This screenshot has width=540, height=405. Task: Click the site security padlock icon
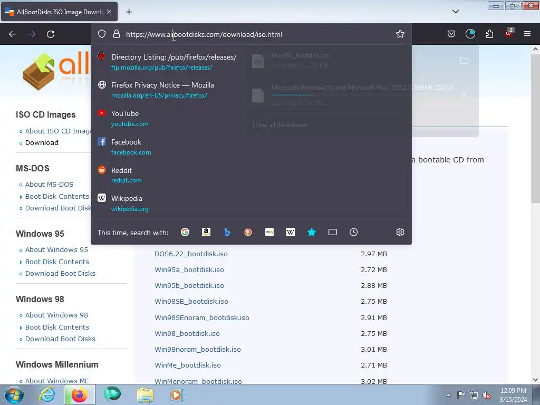(x=117, y=34)
